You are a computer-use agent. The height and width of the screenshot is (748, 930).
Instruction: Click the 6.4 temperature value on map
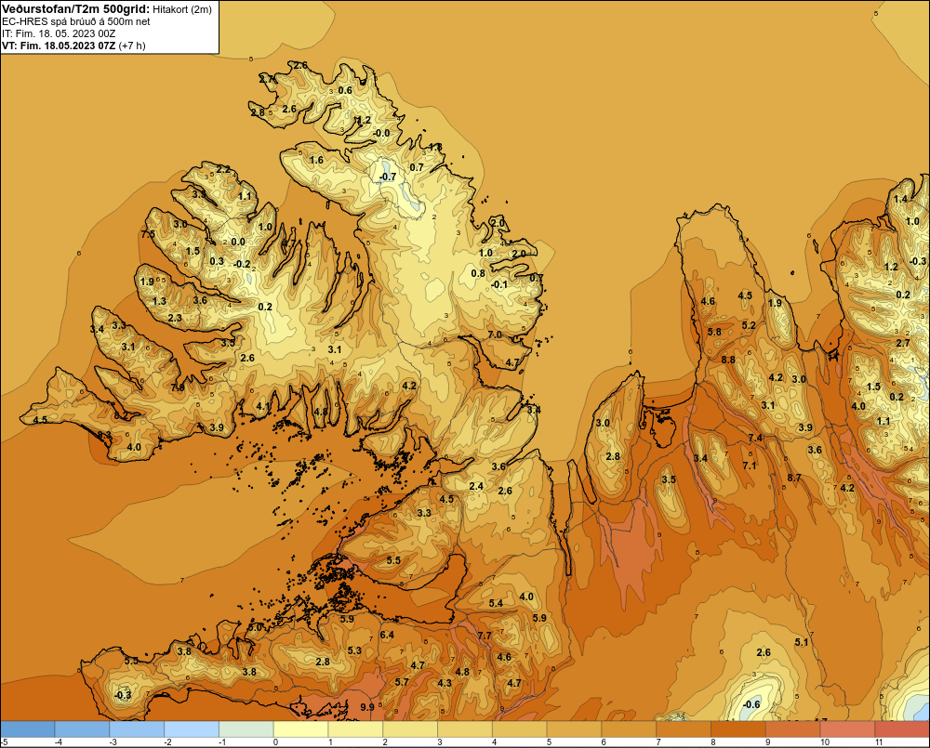387,635
